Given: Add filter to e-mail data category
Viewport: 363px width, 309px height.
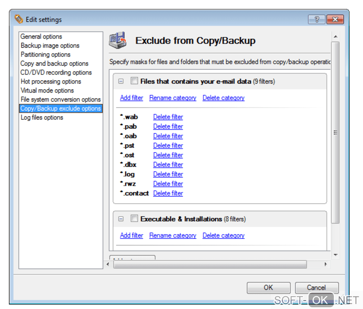Looking at the screenshot, I should coord(131,98).
